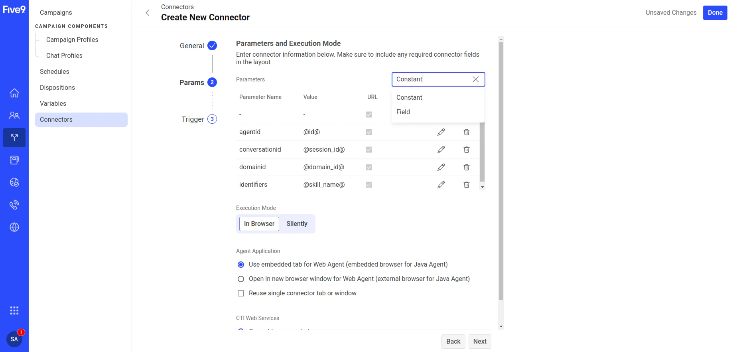Delete the conversationid parameter

[466, 150]
